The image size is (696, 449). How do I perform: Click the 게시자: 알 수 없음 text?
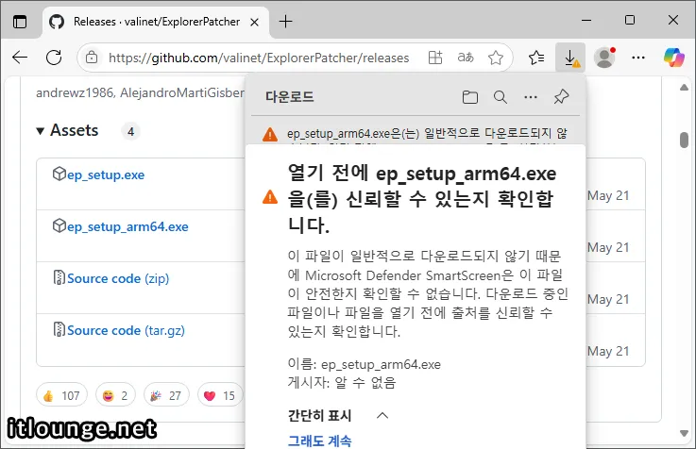click(342, 382)
